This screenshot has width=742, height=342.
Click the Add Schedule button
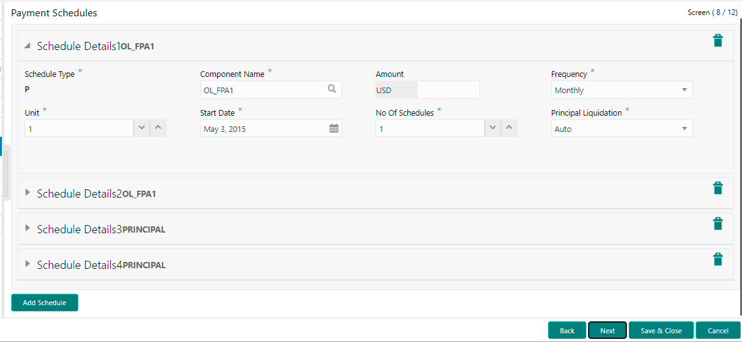[44, 303]
